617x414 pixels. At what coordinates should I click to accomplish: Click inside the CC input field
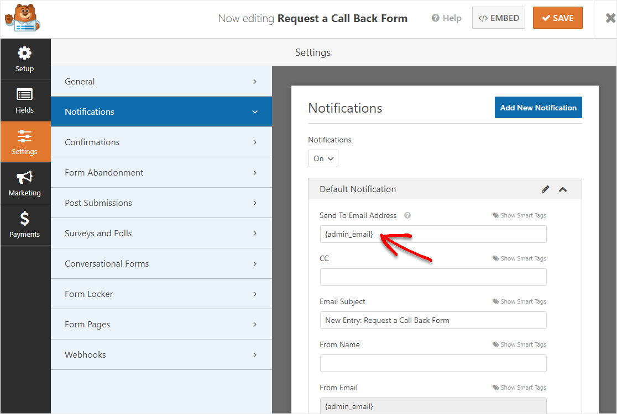[433, 277]
